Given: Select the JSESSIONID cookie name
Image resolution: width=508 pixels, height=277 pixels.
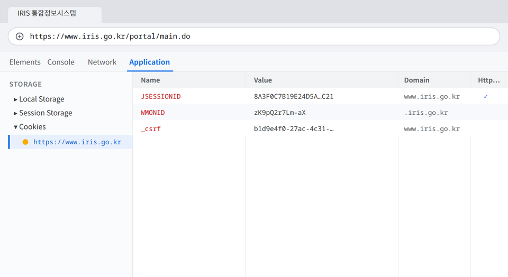Looking at the screenshot, I should (x=161, y=96).
